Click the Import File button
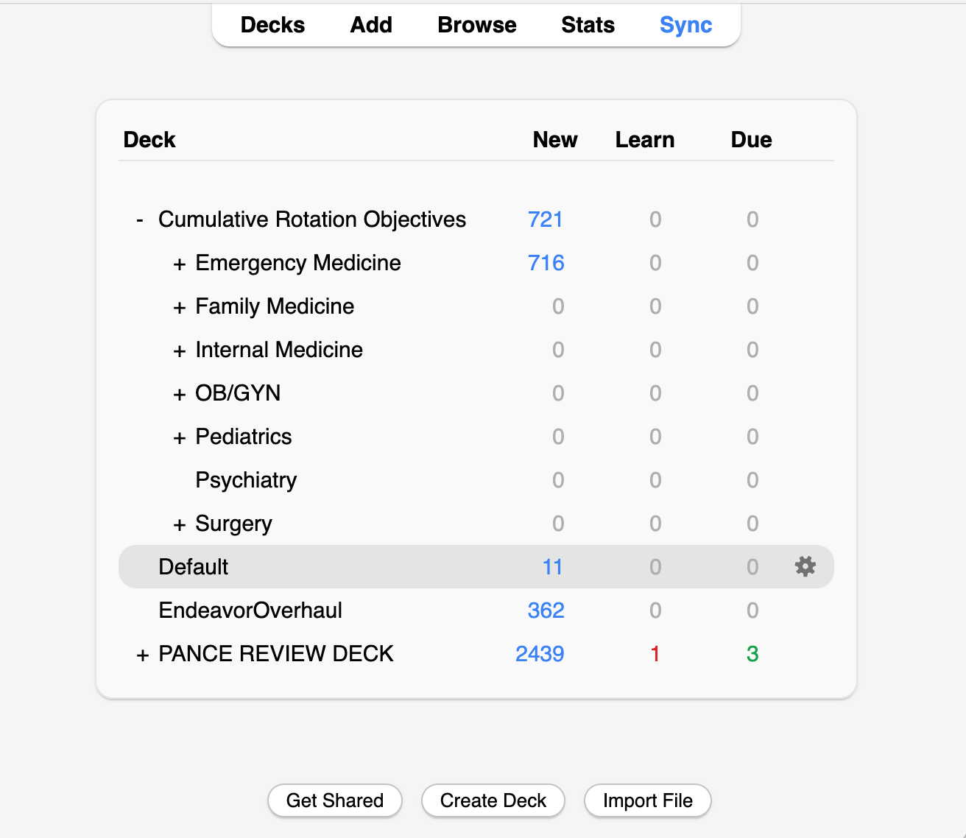Image resolution: width=966 pixels, height=838 pixels. coord(648,800)
